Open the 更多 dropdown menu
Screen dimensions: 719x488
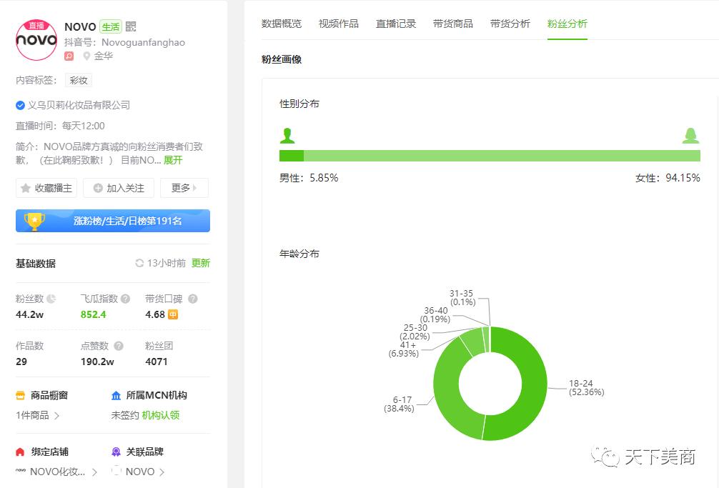184,188
